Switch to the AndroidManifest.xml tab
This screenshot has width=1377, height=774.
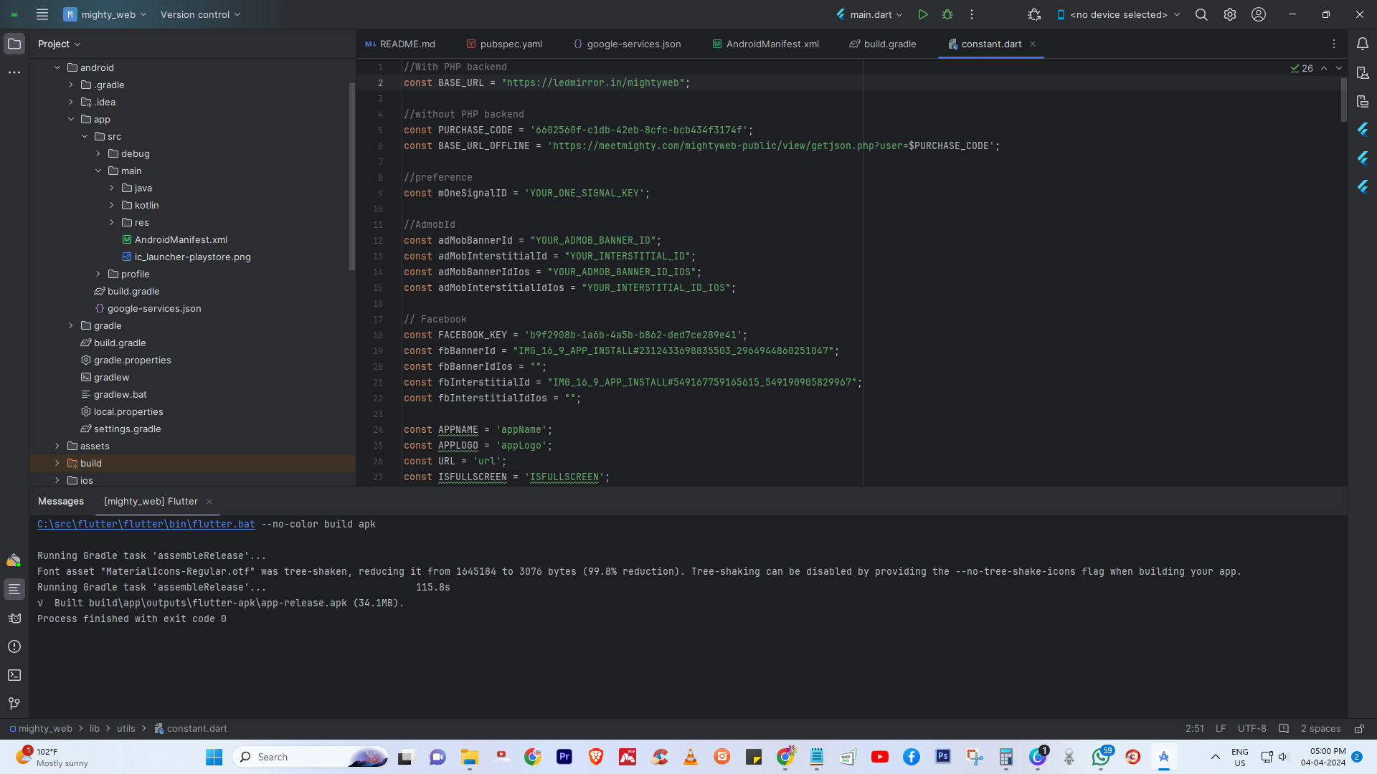pos(772,44)
